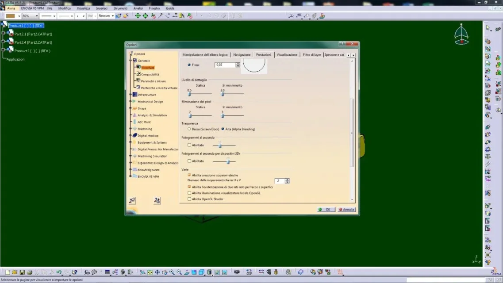Enable Abilitato under Fotogrammi al secondo
This screenshot has width=503, height=283.
[189, 145]
